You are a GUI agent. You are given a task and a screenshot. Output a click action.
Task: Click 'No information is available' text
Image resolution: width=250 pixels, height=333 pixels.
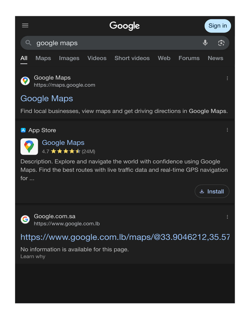75,249
